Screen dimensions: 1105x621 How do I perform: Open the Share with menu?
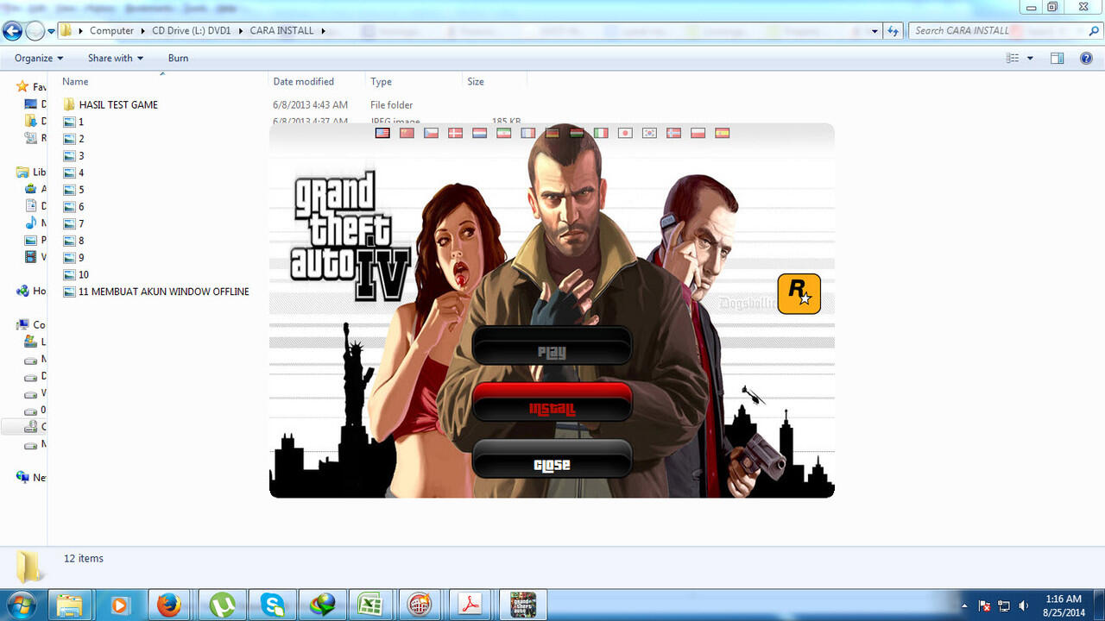tap(116, 58)
